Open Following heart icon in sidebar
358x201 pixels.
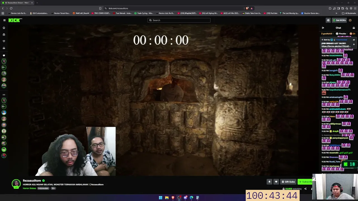(x=4, y=41)
